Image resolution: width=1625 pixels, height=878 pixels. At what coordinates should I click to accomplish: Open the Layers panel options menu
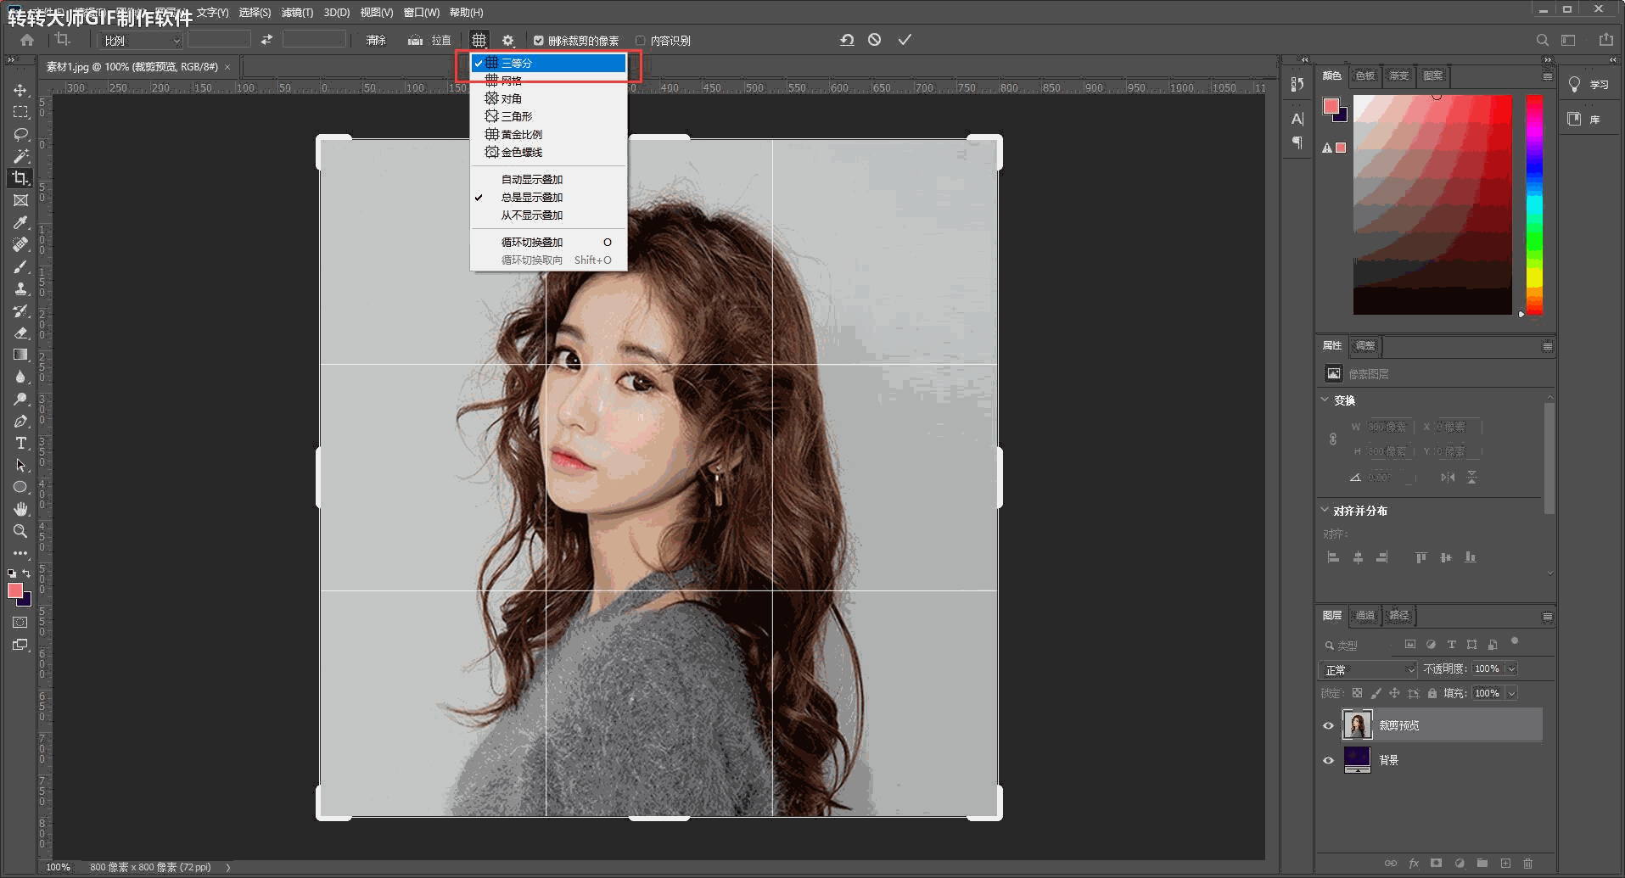tap(1547, 616)
